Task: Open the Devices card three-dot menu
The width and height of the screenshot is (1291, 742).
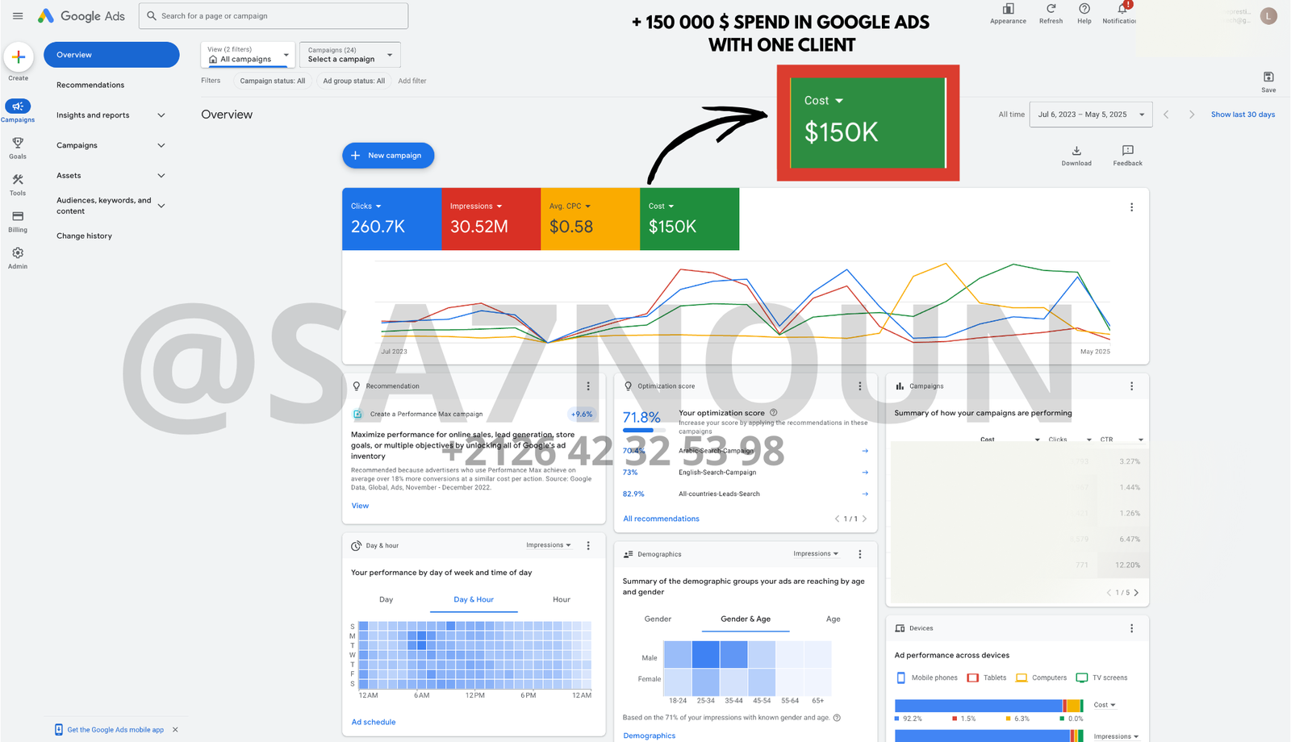Action: pyautogui.click(x=1131, y=628)
